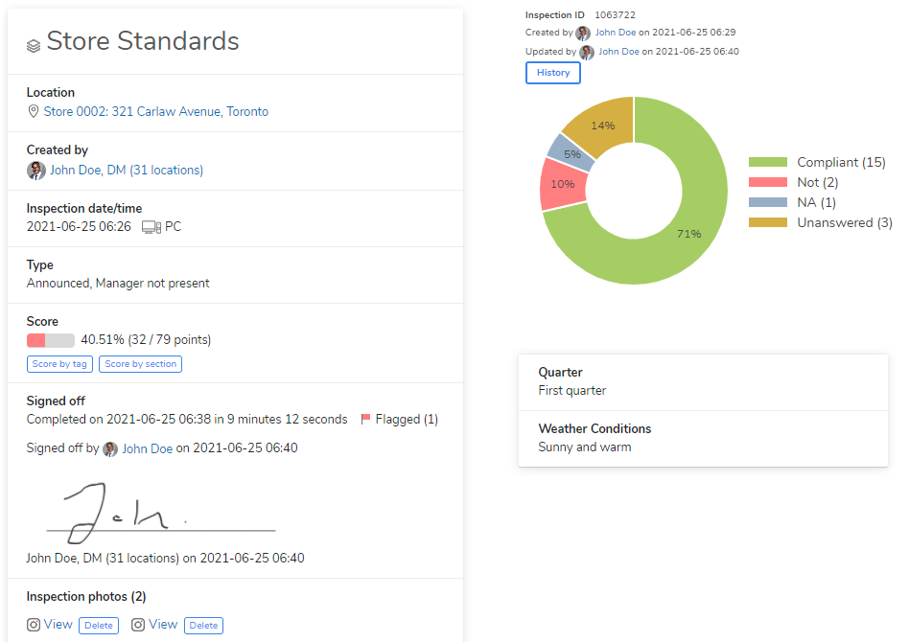909x642 pixels.
Task: Delete the first inspection photo
Action: point(98,625)
